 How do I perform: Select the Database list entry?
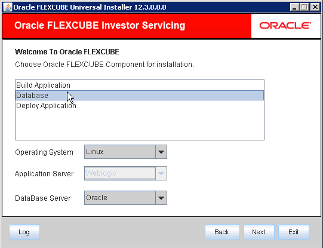click(x=140, y=96)
